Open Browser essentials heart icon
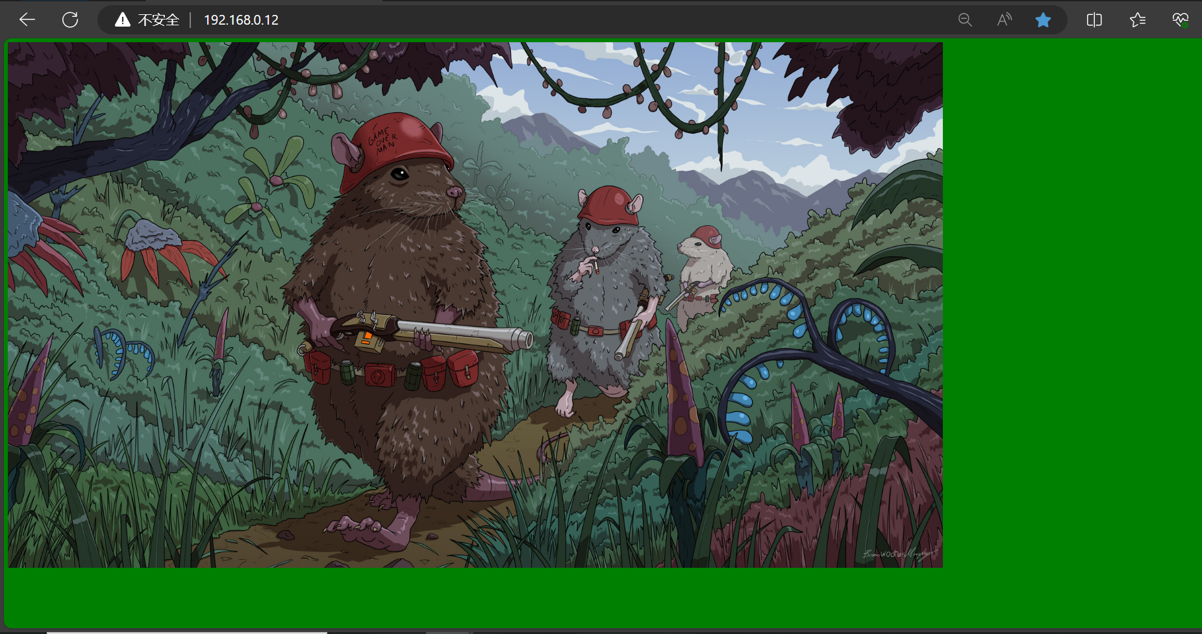Image resolution: width=1202 pixels, height=634 pixels. (1180, 20)
